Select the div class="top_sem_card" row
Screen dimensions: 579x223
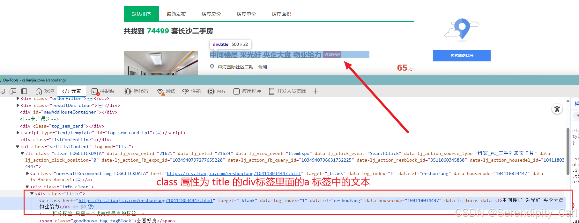tap(62, 126)
